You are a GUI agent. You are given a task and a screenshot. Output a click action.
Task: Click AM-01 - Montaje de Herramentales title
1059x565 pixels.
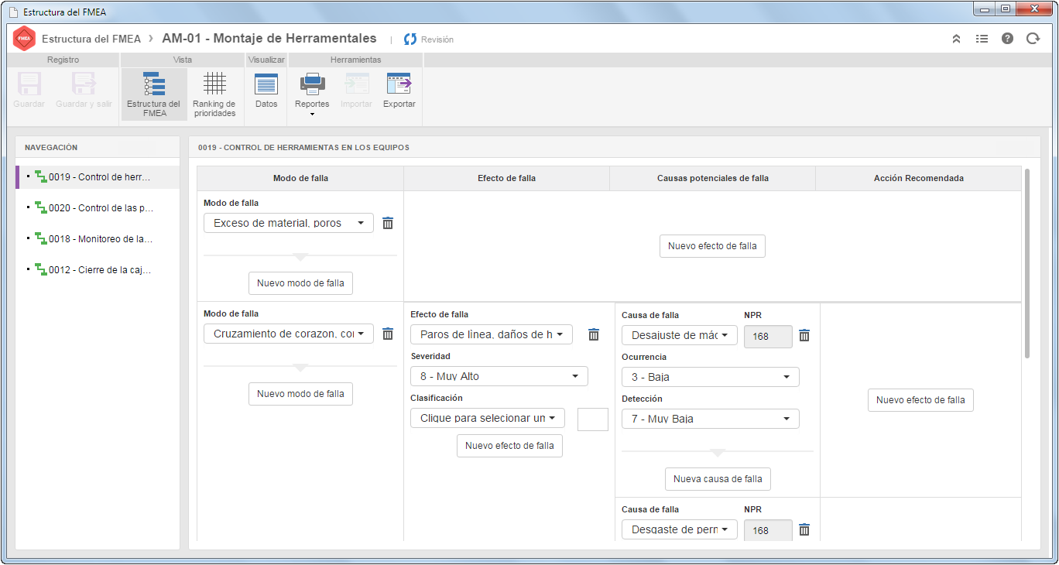pyautogui.click(x=269, y=39)
